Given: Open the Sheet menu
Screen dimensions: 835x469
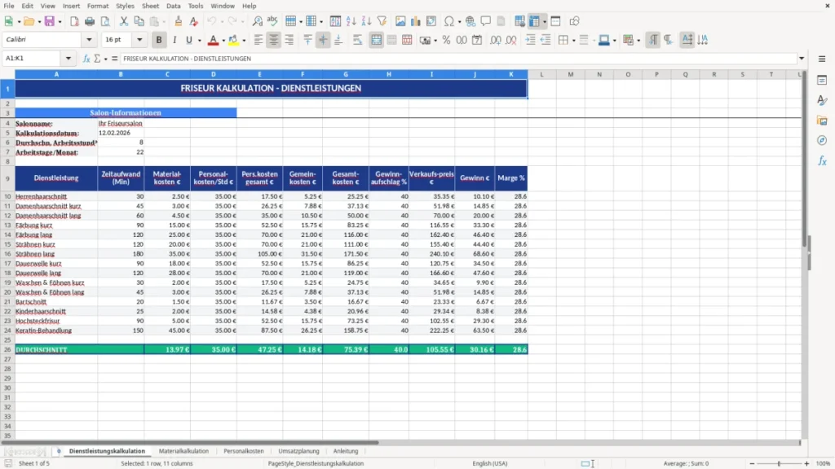Looking at the screenshot, I should point(150,6).
